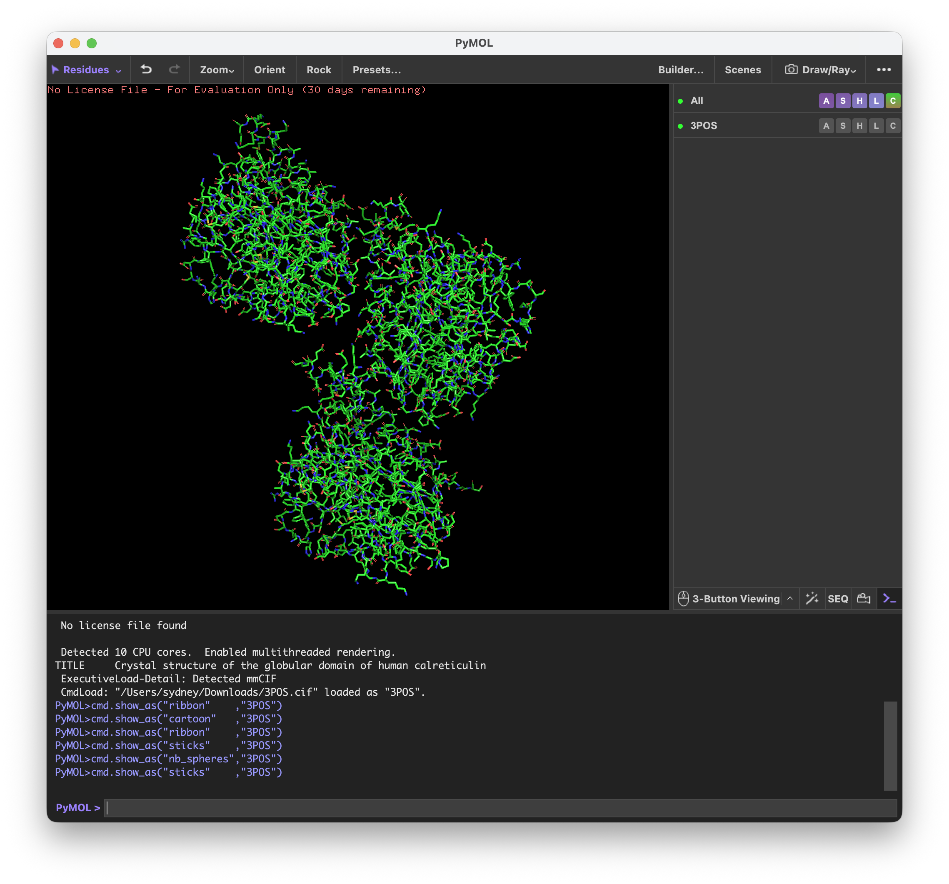Open the Scenes panel
Image resolution: width=949 pixels, height=884 pixels.
point(742,70)
